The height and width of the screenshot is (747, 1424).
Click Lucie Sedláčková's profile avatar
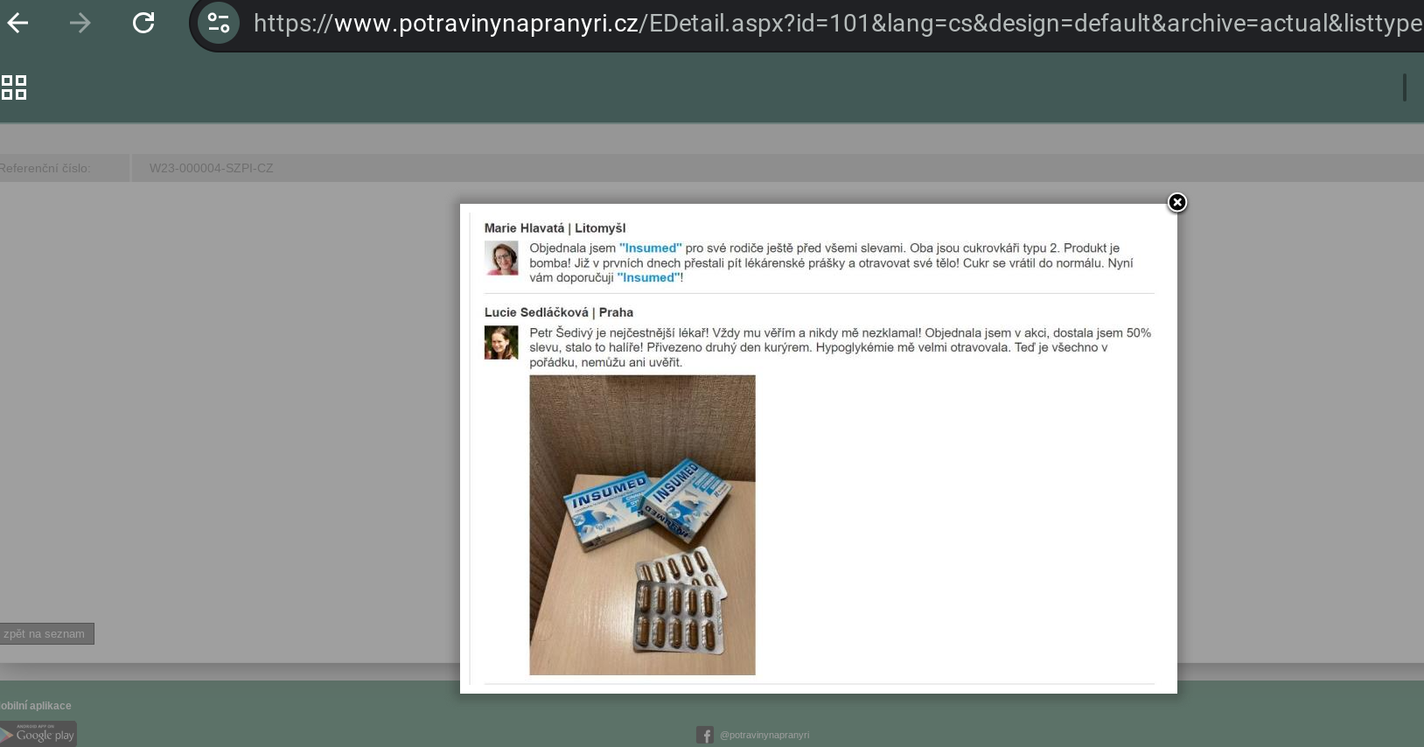(x=501, y=342)
